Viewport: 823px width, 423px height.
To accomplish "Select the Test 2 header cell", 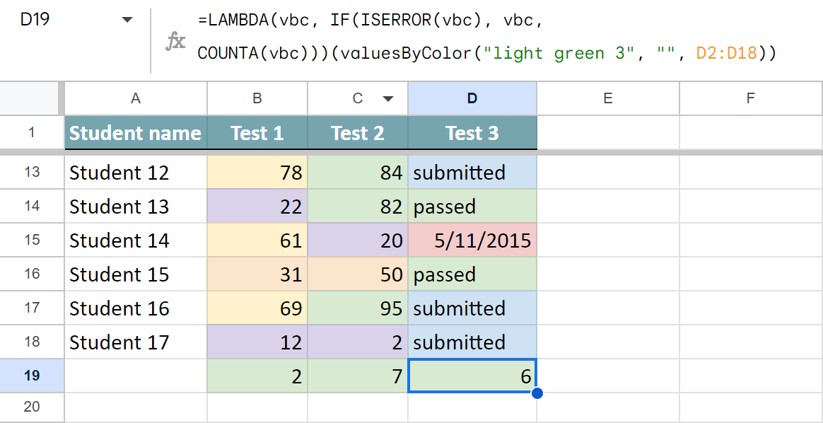I will 357,132.
